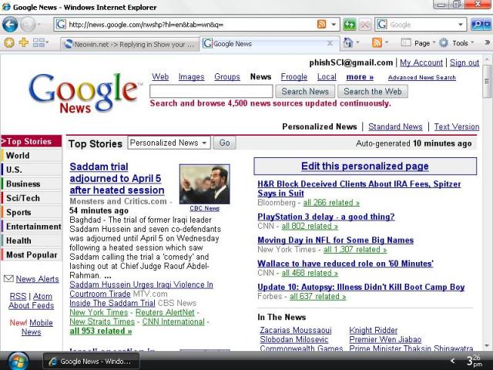The width and height of the screenshot is (493, 370).
Task: Click all 953 related link
Action: coord(101,331)
